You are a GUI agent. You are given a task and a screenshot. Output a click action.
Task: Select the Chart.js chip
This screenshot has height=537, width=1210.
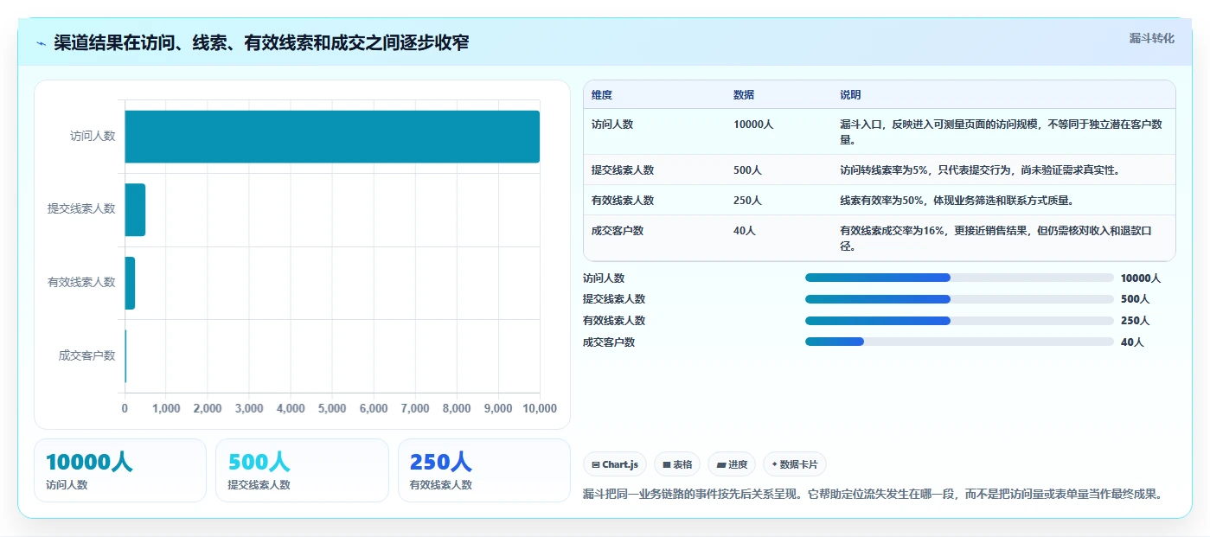(x=615, y=464)
